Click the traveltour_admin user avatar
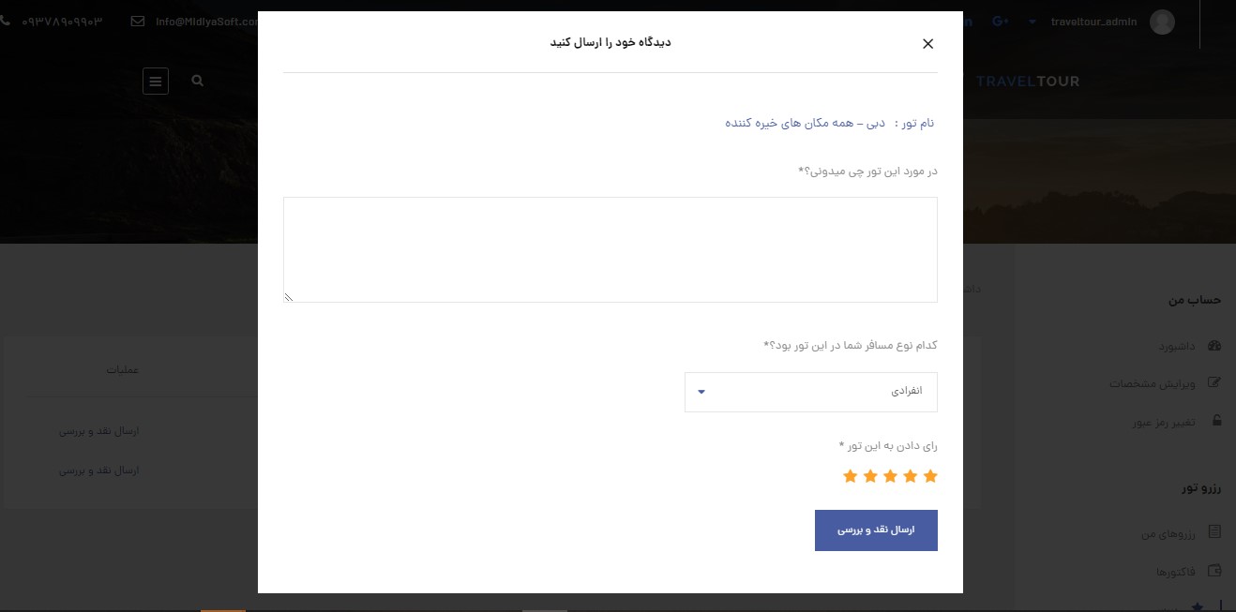Screen dimensions: 1236x612 tap(1162, 22)
